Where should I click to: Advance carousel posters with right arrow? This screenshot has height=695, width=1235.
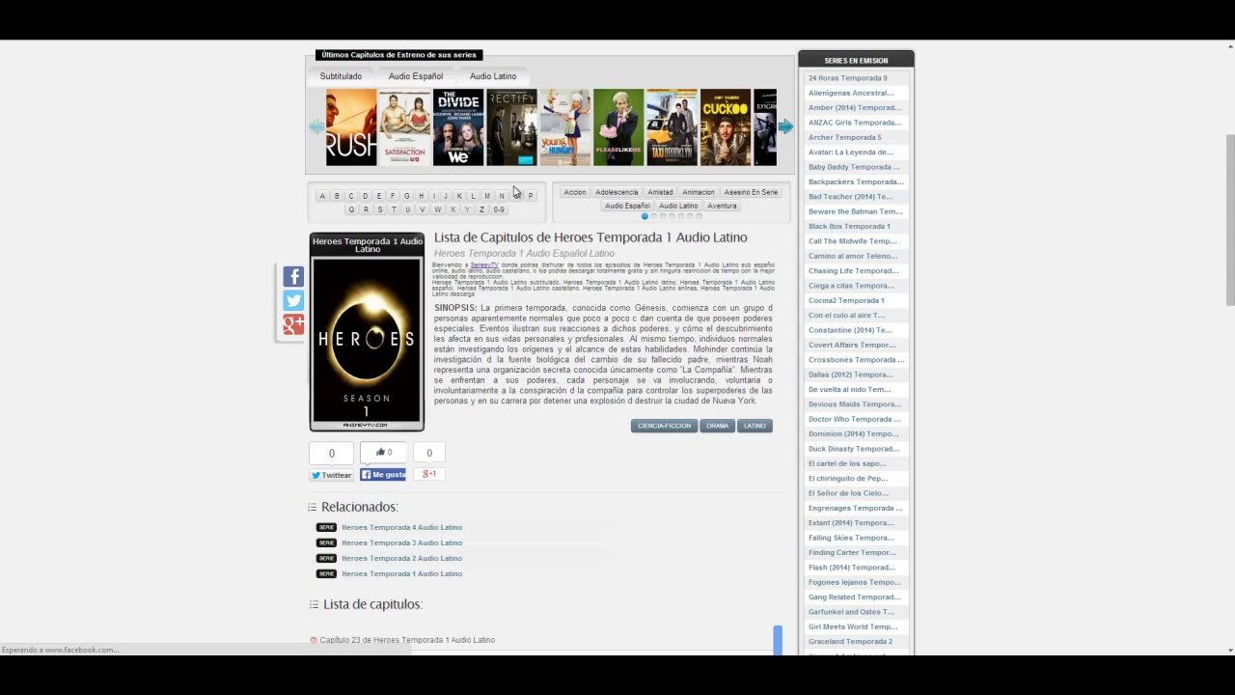click(785, 126)
